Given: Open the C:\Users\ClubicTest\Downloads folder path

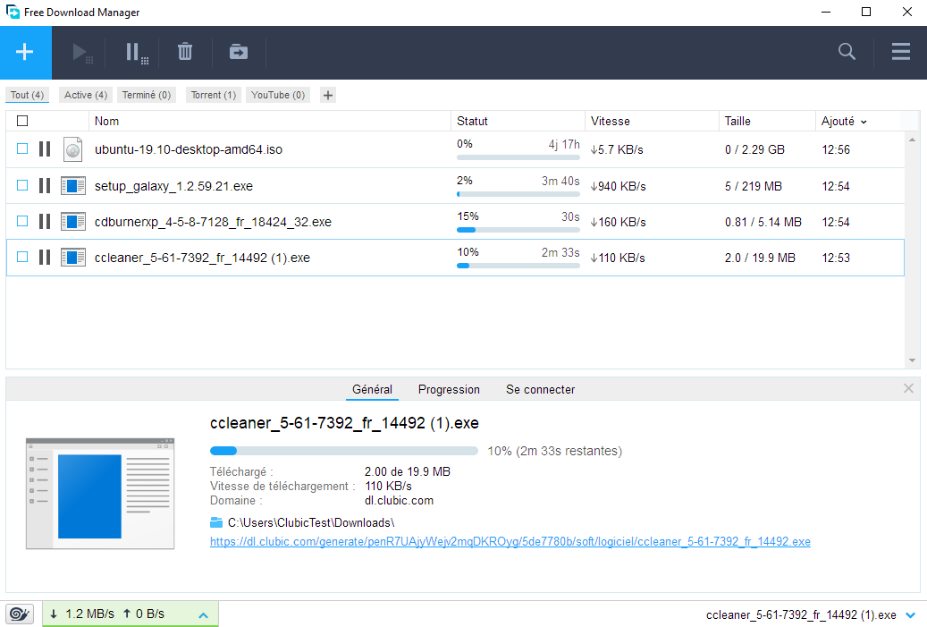Looking at the screenshot, I should tap(311, 523).
